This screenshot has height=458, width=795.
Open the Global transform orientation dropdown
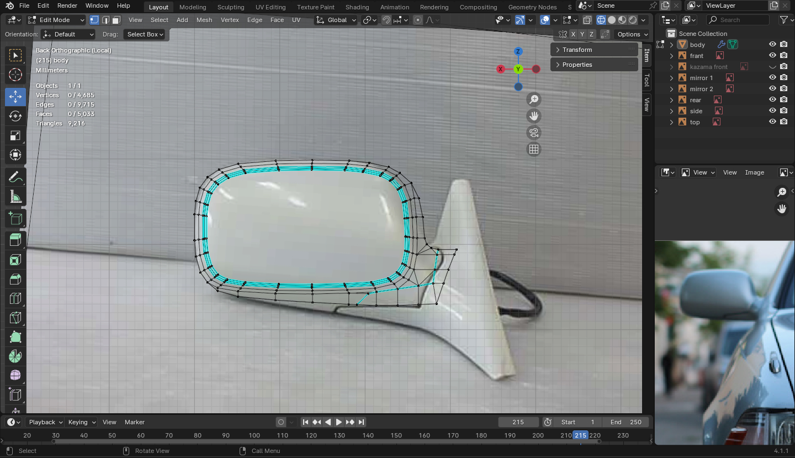click(x=336, y=20)
